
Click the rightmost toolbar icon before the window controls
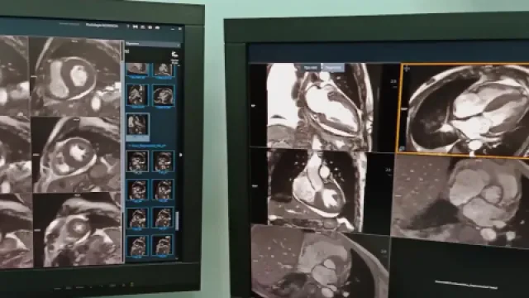point(157,27)
